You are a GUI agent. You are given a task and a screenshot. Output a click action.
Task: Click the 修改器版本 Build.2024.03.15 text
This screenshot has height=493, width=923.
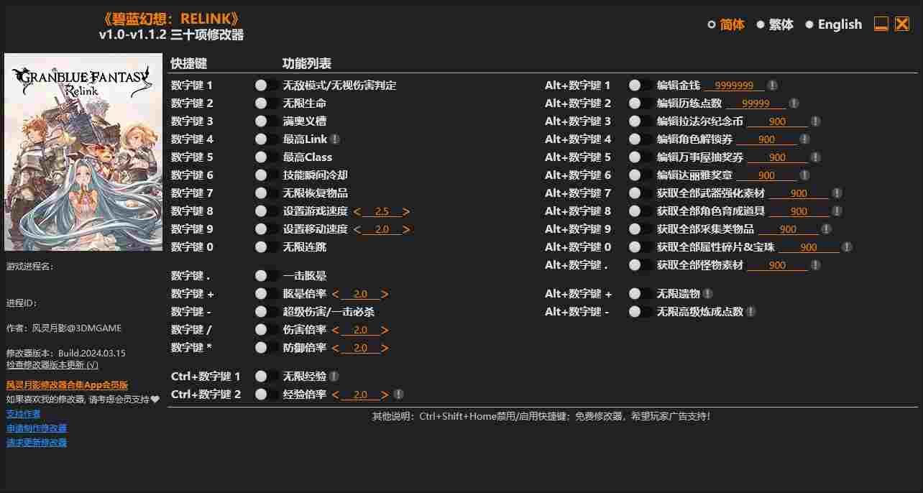[x=66, y=353]
